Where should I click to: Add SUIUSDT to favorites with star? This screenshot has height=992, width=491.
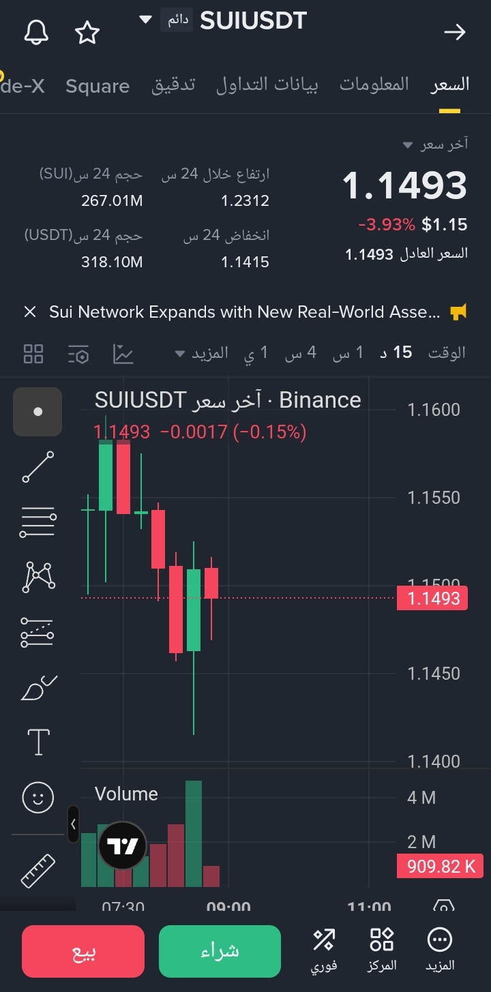87,32
